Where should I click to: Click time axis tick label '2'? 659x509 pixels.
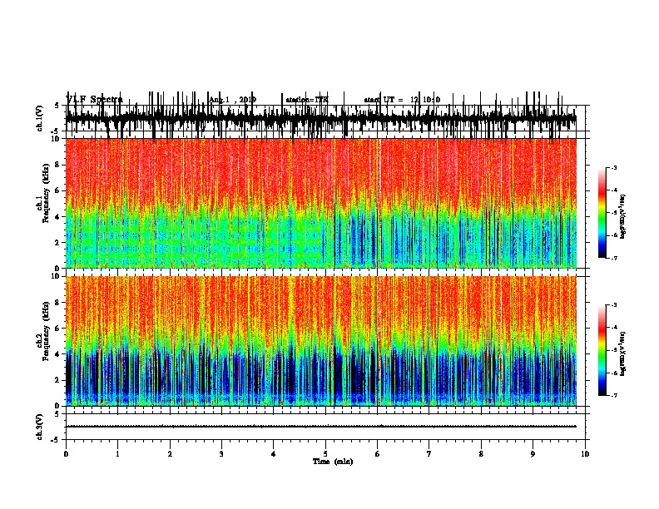(x=170, y=454)
